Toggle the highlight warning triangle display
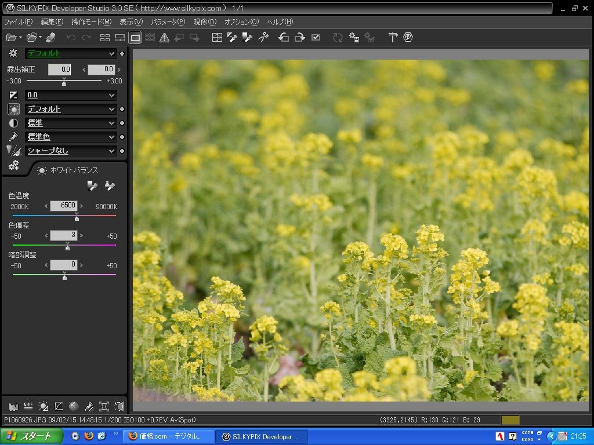 (x=164, y=38)
